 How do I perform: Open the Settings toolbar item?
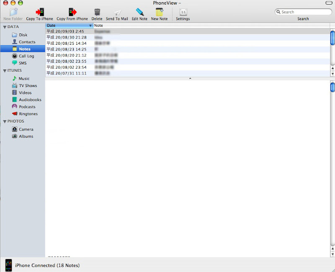point(183,12)
